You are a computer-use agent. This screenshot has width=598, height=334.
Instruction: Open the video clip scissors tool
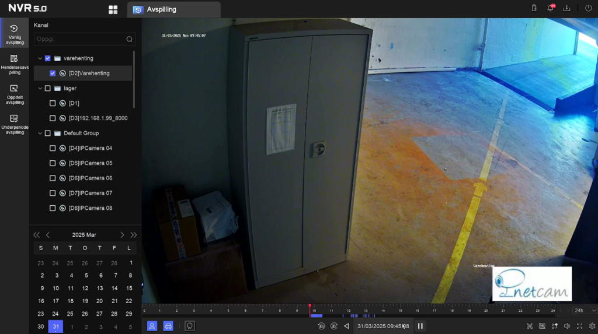point(530,326)
